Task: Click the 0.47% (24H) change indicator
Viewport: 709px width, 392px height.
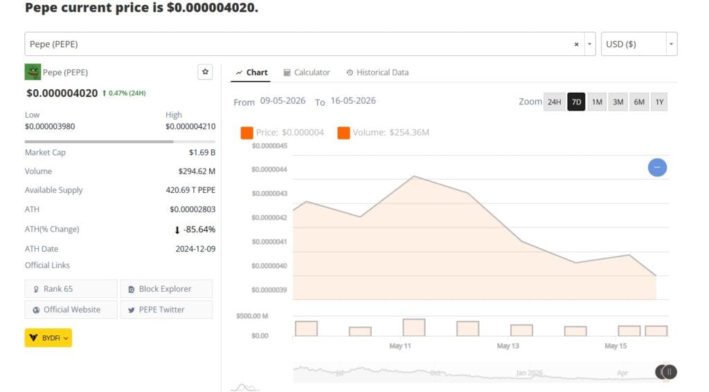Action: click(x=124, y=93)
